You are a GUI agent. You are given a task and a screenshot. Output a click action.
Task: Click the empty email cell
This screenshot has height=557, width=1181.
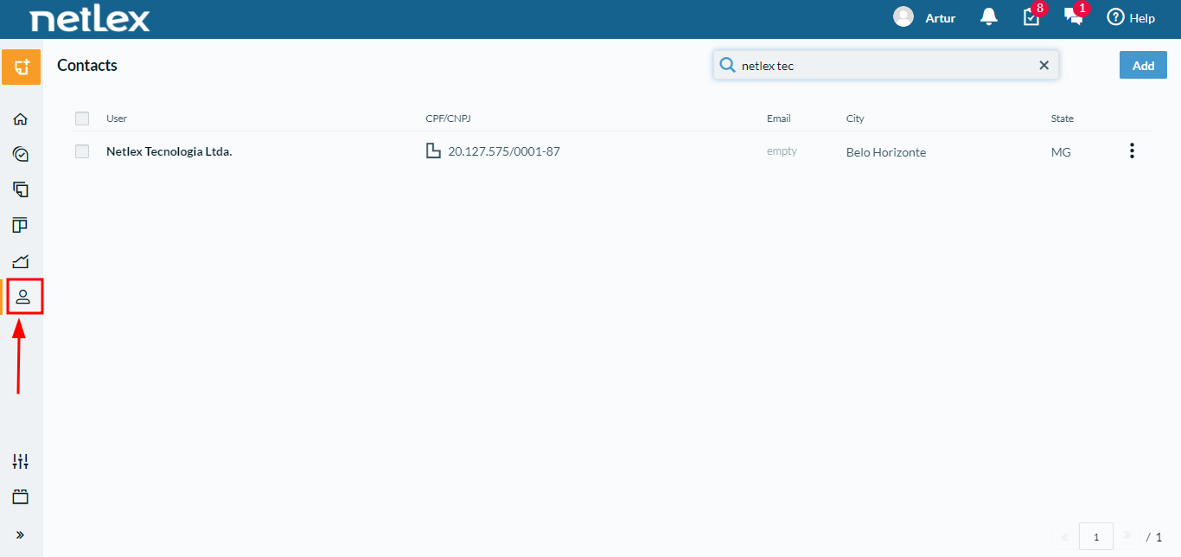click(x=782, y=151)
